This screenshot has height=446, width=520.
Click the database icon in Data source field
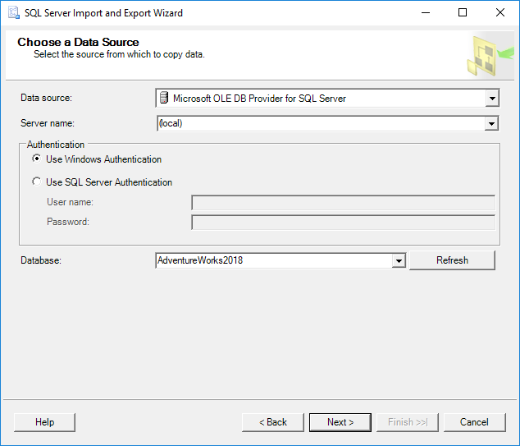(x=163, y=99)
